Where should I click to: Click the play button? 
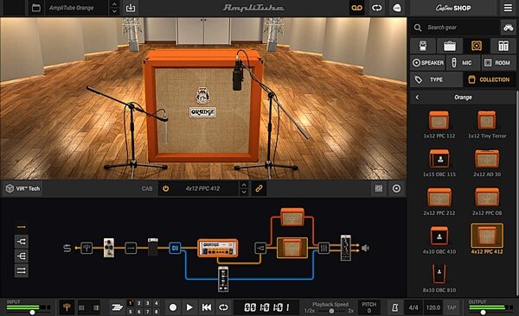click(189, 307)
